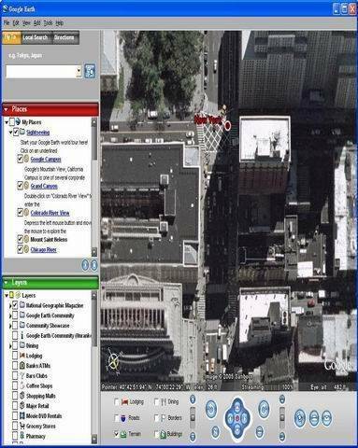Click the search button next to input box

(90, 71)
